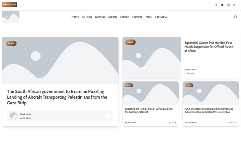Image resolution: width=241 pixels, height=150 pixels.
Task: Click NEWS badge on Wyatt Earp article
Action: [x=129, y=85]
